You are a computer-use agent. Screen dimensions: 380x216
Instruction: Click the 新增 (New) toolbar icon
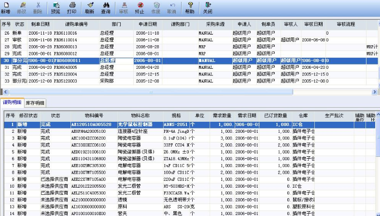[5, 7]
